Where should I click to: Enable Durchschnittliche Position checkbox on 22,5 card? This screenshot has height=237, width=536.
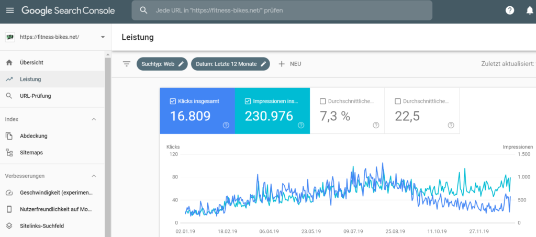pos(398,101)
